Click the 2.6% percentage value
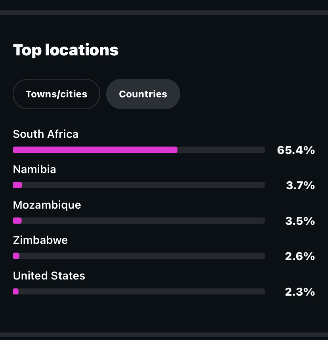 pyautogui.click(x=300, y=256)
